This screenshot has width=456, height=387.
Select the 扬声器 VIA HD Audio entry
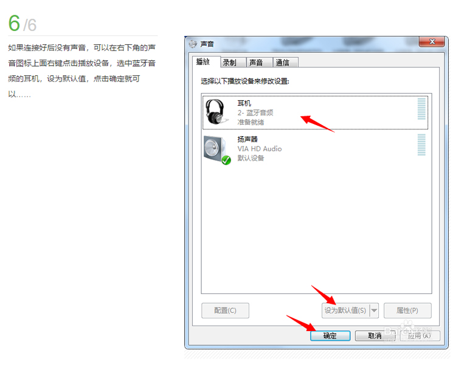pyautogui.click(x=315, y=149)
